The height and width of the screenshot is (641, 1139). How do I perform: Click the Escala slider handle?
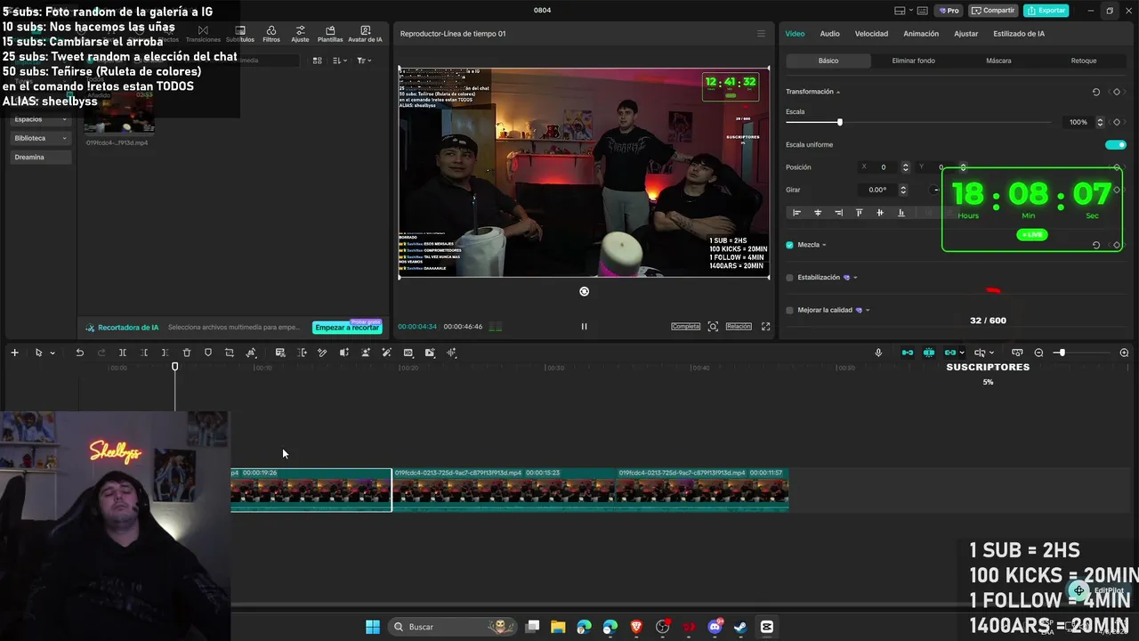[839, 122]
